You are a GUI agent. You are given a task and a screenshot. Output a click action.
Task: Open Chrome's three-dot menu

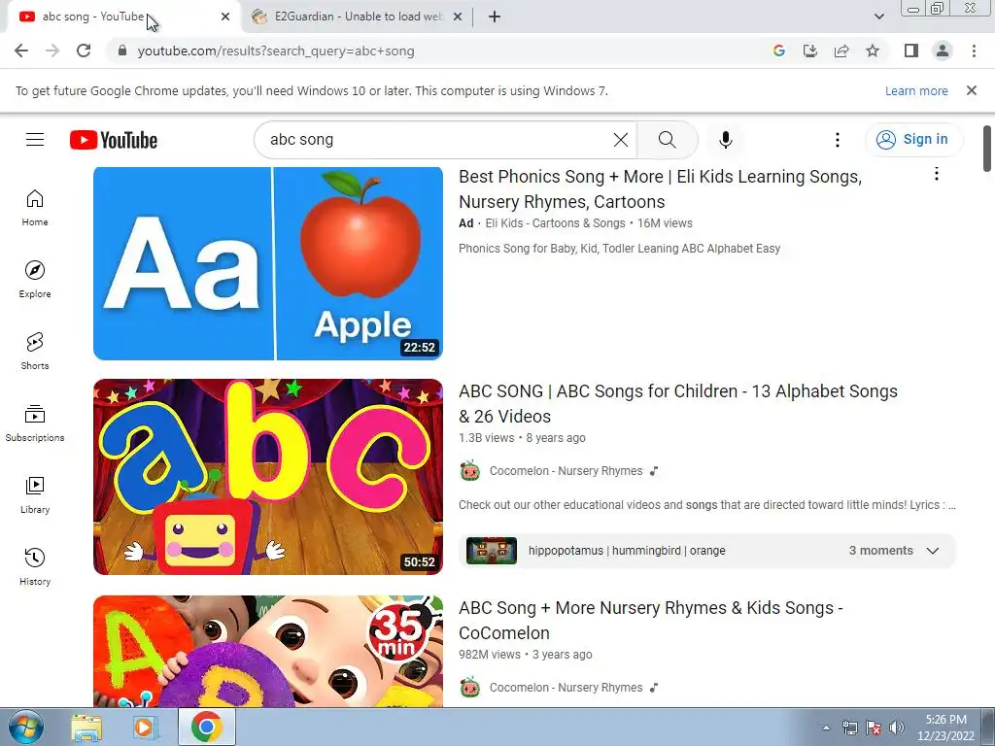pyautogui.click(x=974, y=51)
